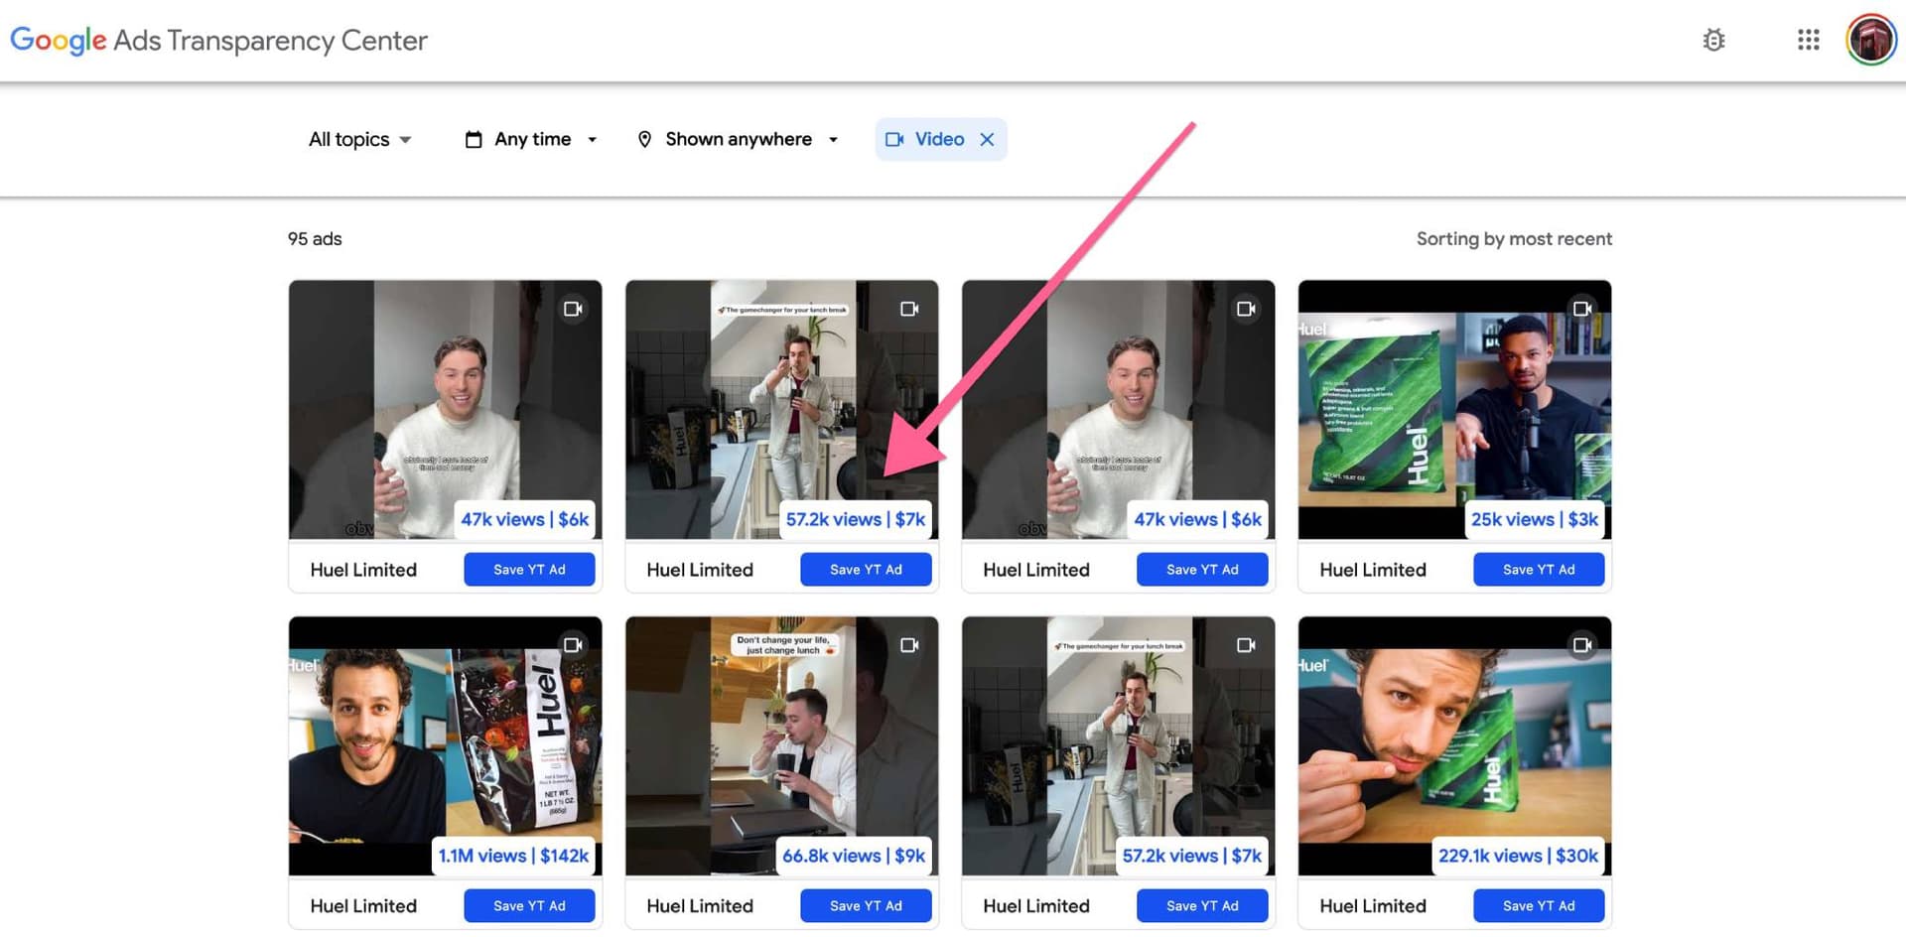Save the 25k views YT ad

1539,570
